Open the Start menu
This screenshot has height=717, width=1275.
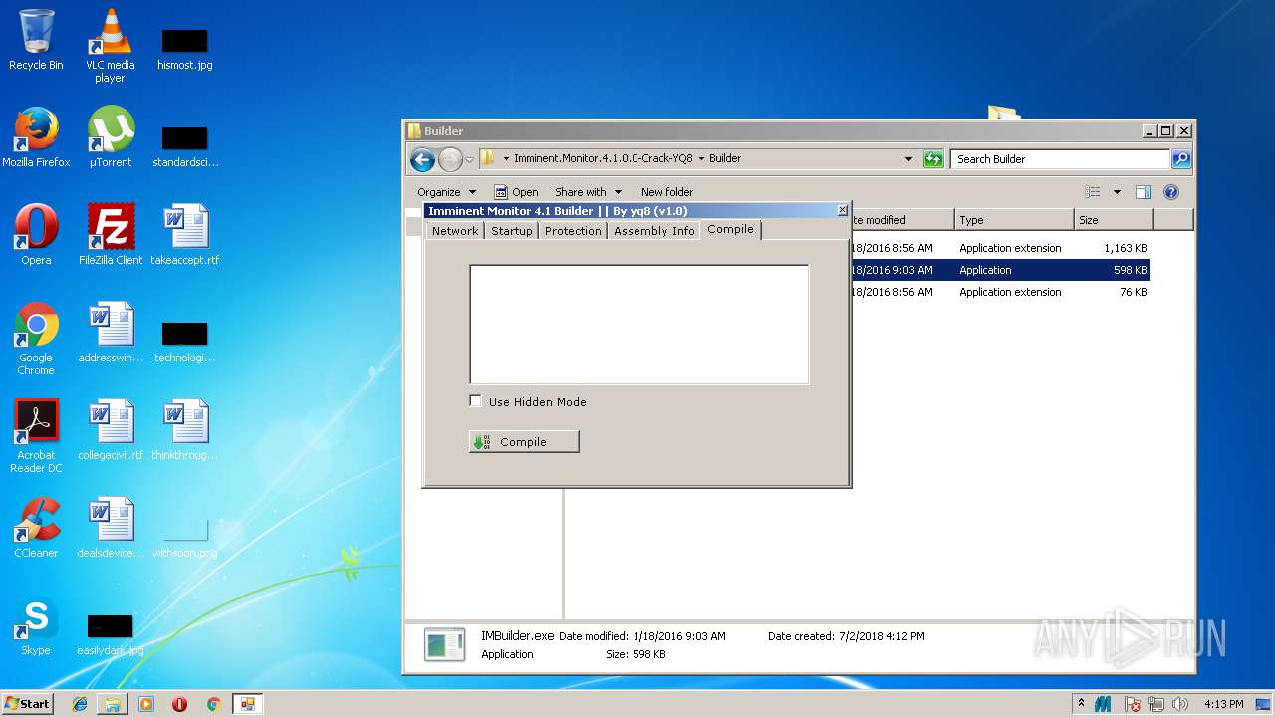click(x=28, y=704)
